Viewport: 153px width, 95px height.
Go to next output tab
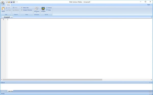pyautogui.click(x=5, y=91)
